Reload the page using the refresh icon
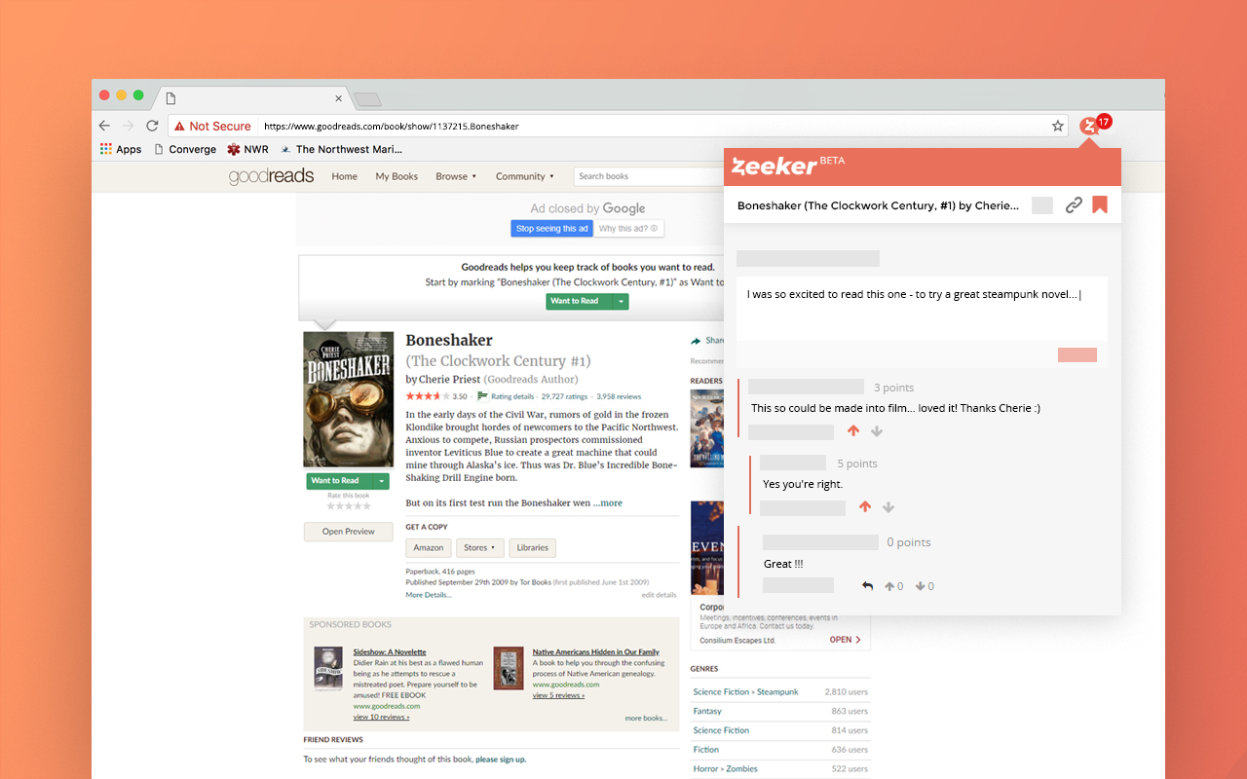The image size is (1247, 779). [x=152, y=126]
